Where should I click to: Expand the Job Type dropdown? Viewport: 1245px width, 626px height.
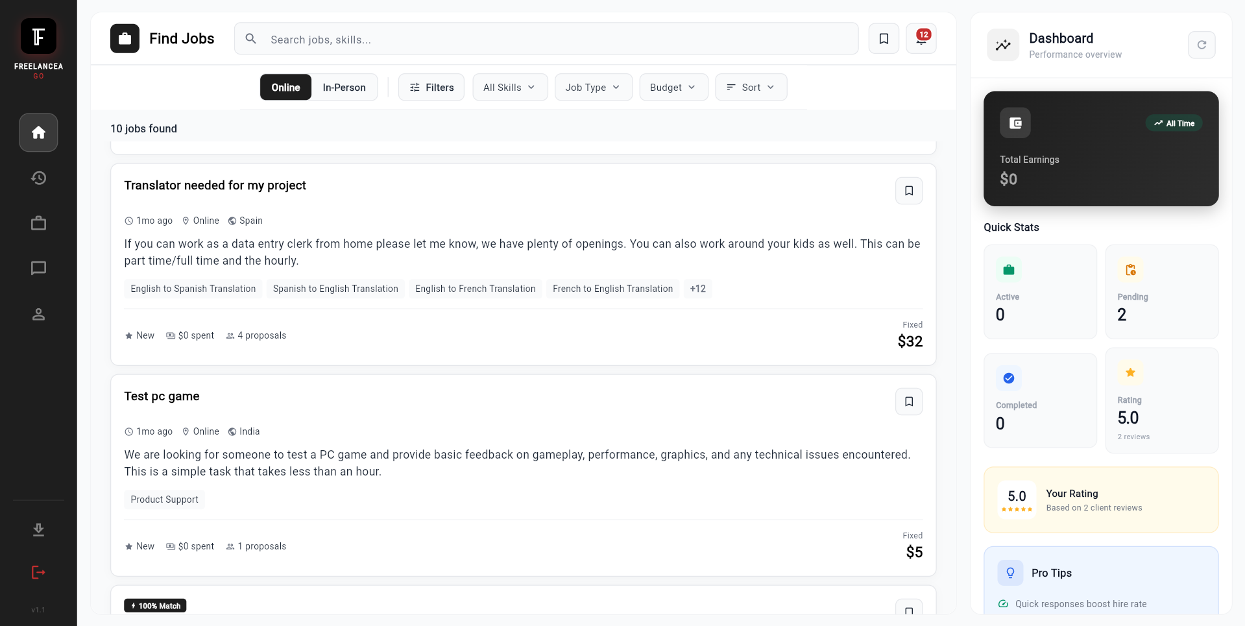pyautogui.click(x=593, y=87)
